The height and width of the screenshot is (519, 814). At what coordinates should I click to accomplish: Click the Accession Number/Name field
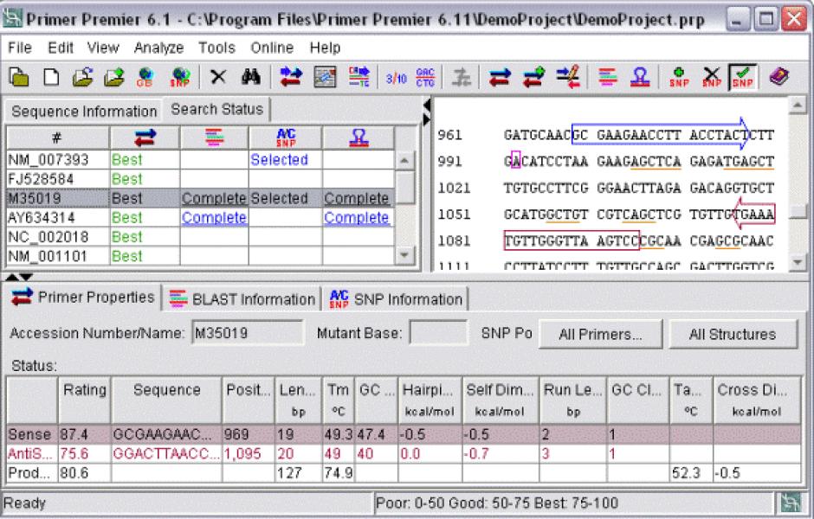pyautogui.click(x=248, y=333)
